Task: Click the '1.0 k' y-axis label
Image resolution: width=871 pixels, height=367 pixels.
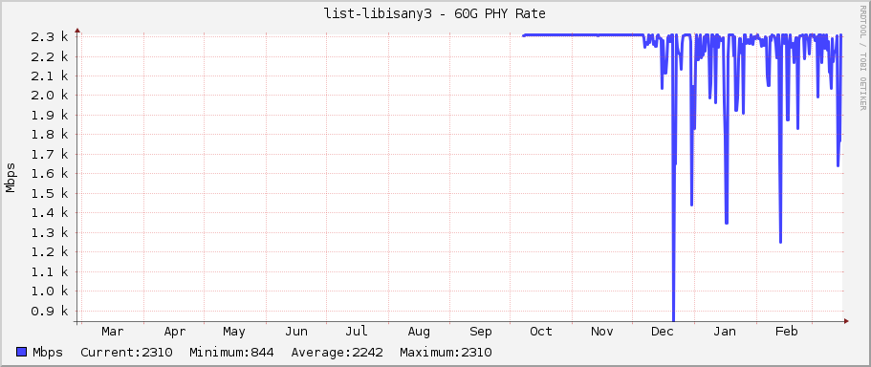Action: click(51, 291)
